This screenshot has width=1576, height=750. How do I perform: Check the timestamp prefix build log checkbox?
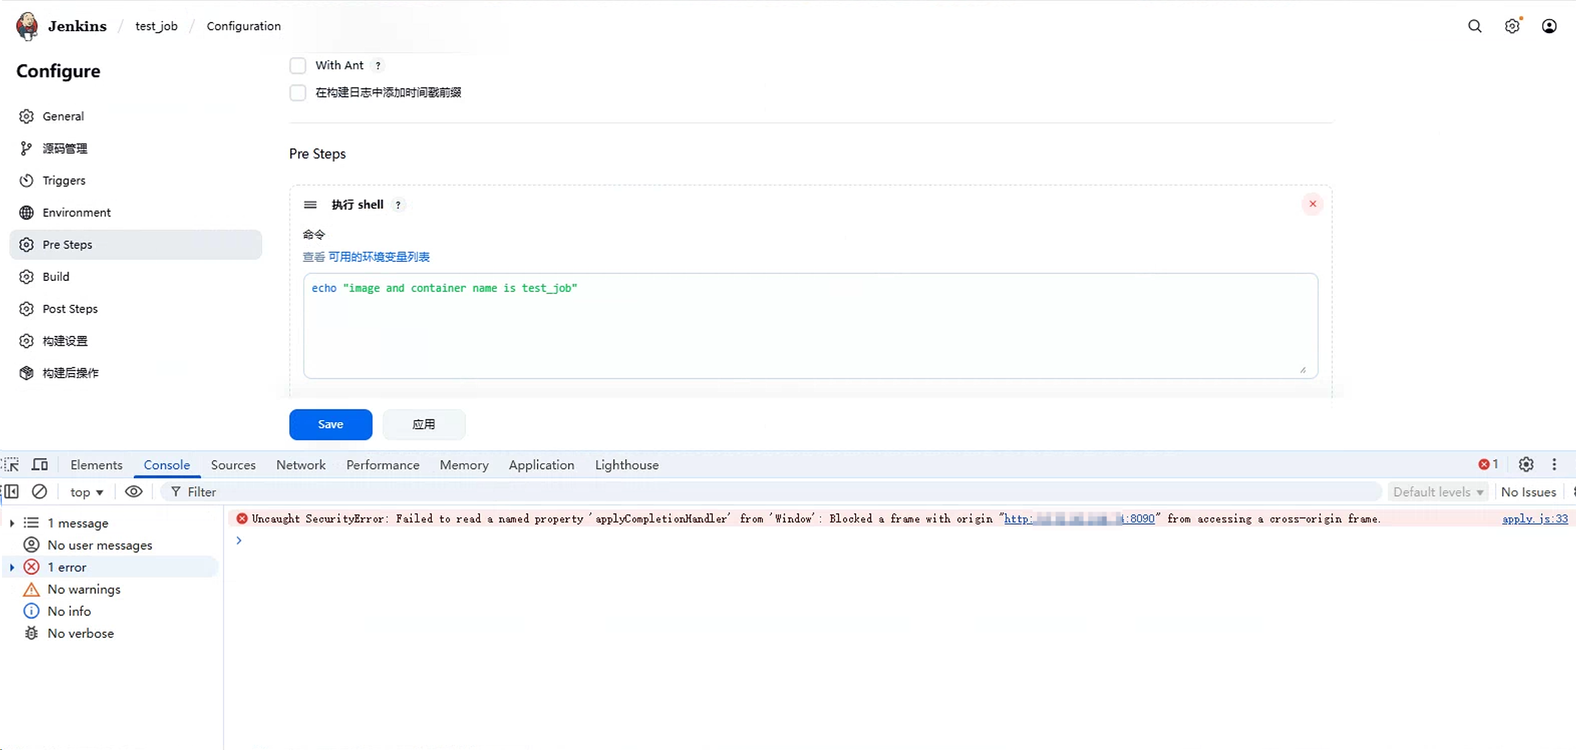coord(298,93)
